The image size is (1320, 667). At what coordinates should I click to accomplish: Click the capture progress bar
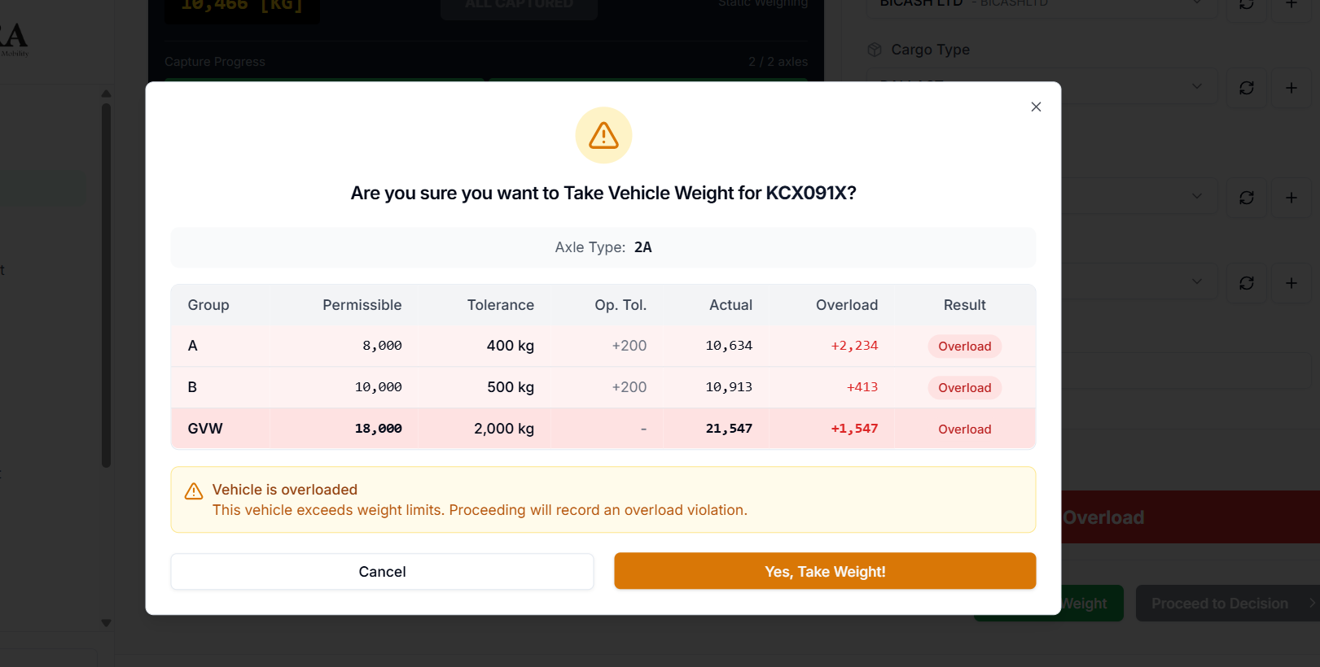click(x=486, y=80)
